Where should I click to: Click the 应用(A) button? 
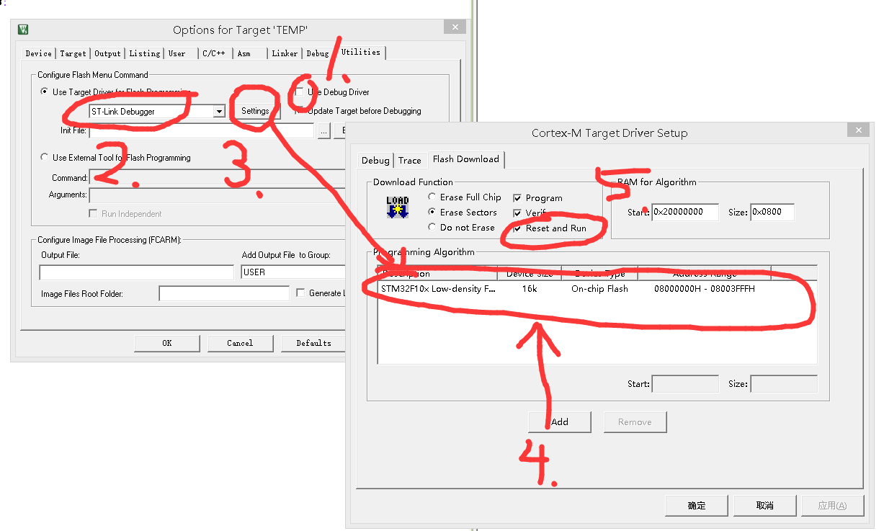[832, 506]
